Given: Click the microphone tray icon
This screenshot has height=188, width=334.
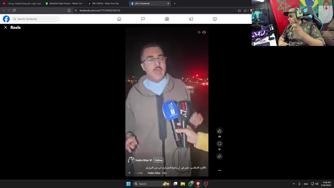Looking at the screenshot, I should pyautogui.click(x=299, y=184).
